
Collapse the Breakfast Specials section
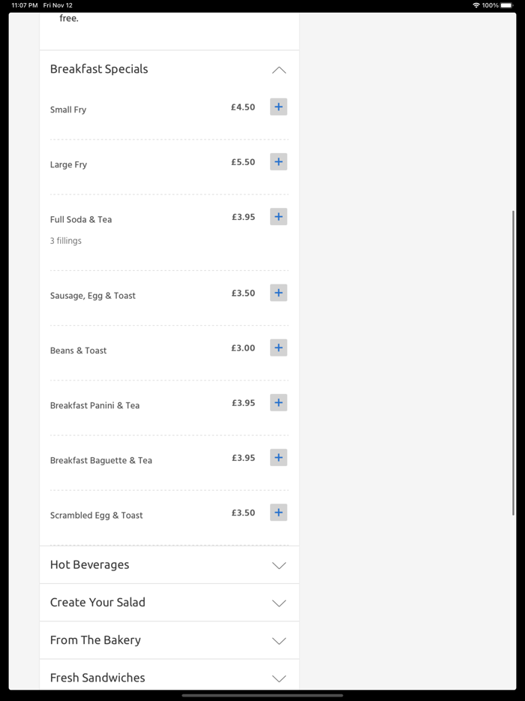pos(278,70)
